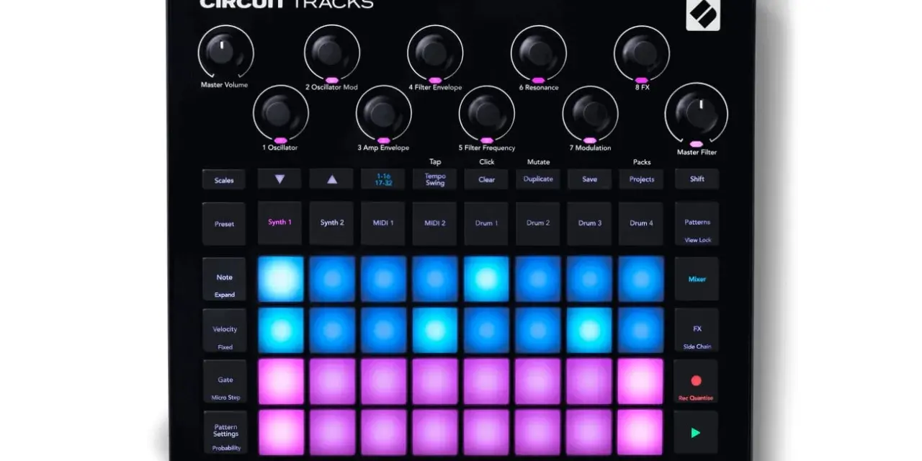Select the Drum 1 track
The image size is (922, 461).
pos(487,223)
